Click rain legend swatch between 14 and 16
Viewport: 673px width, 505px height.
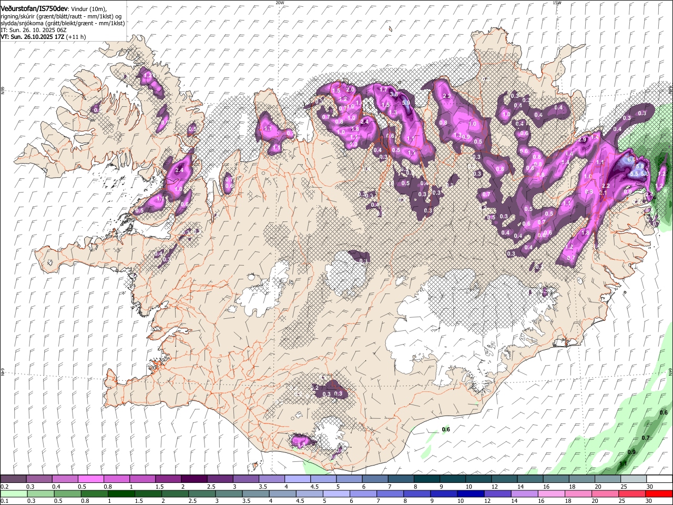point(525,493)
